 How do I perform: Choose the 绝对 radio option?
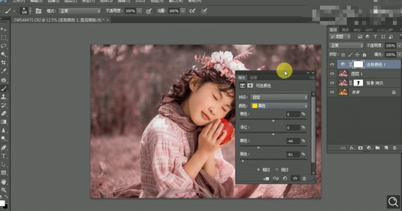(277, 169)
